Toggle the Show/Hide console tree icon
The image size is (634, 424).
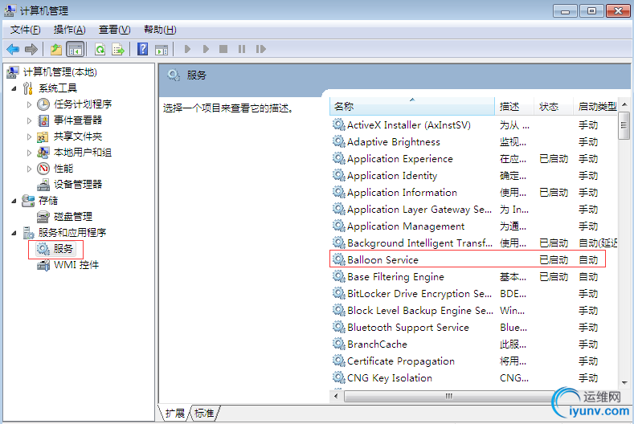coord(76,50)
